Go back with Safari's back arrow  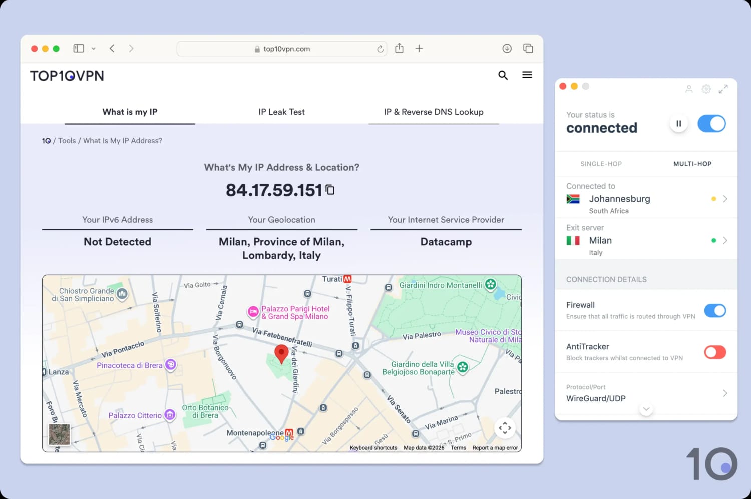coord(112,49)
